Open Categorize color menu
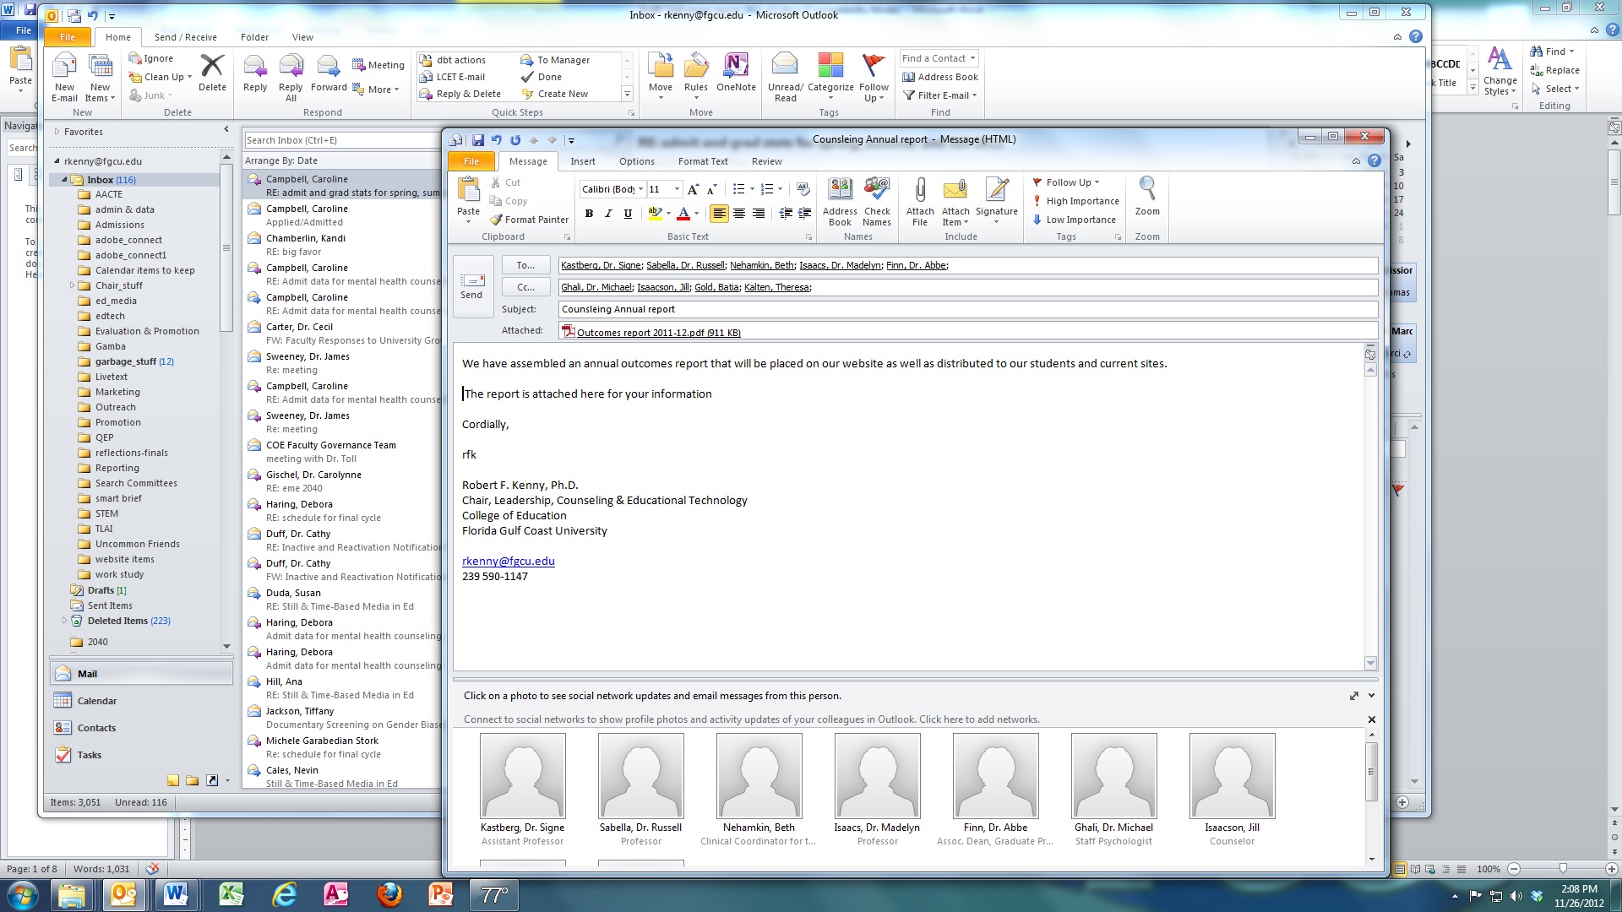 coord(830,78)
